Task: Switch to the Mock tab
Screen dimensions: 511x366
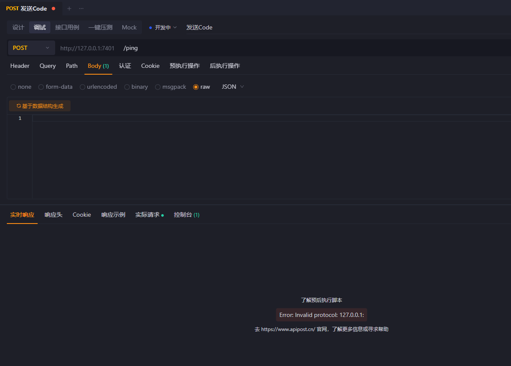Action: [x=129, y=27]
